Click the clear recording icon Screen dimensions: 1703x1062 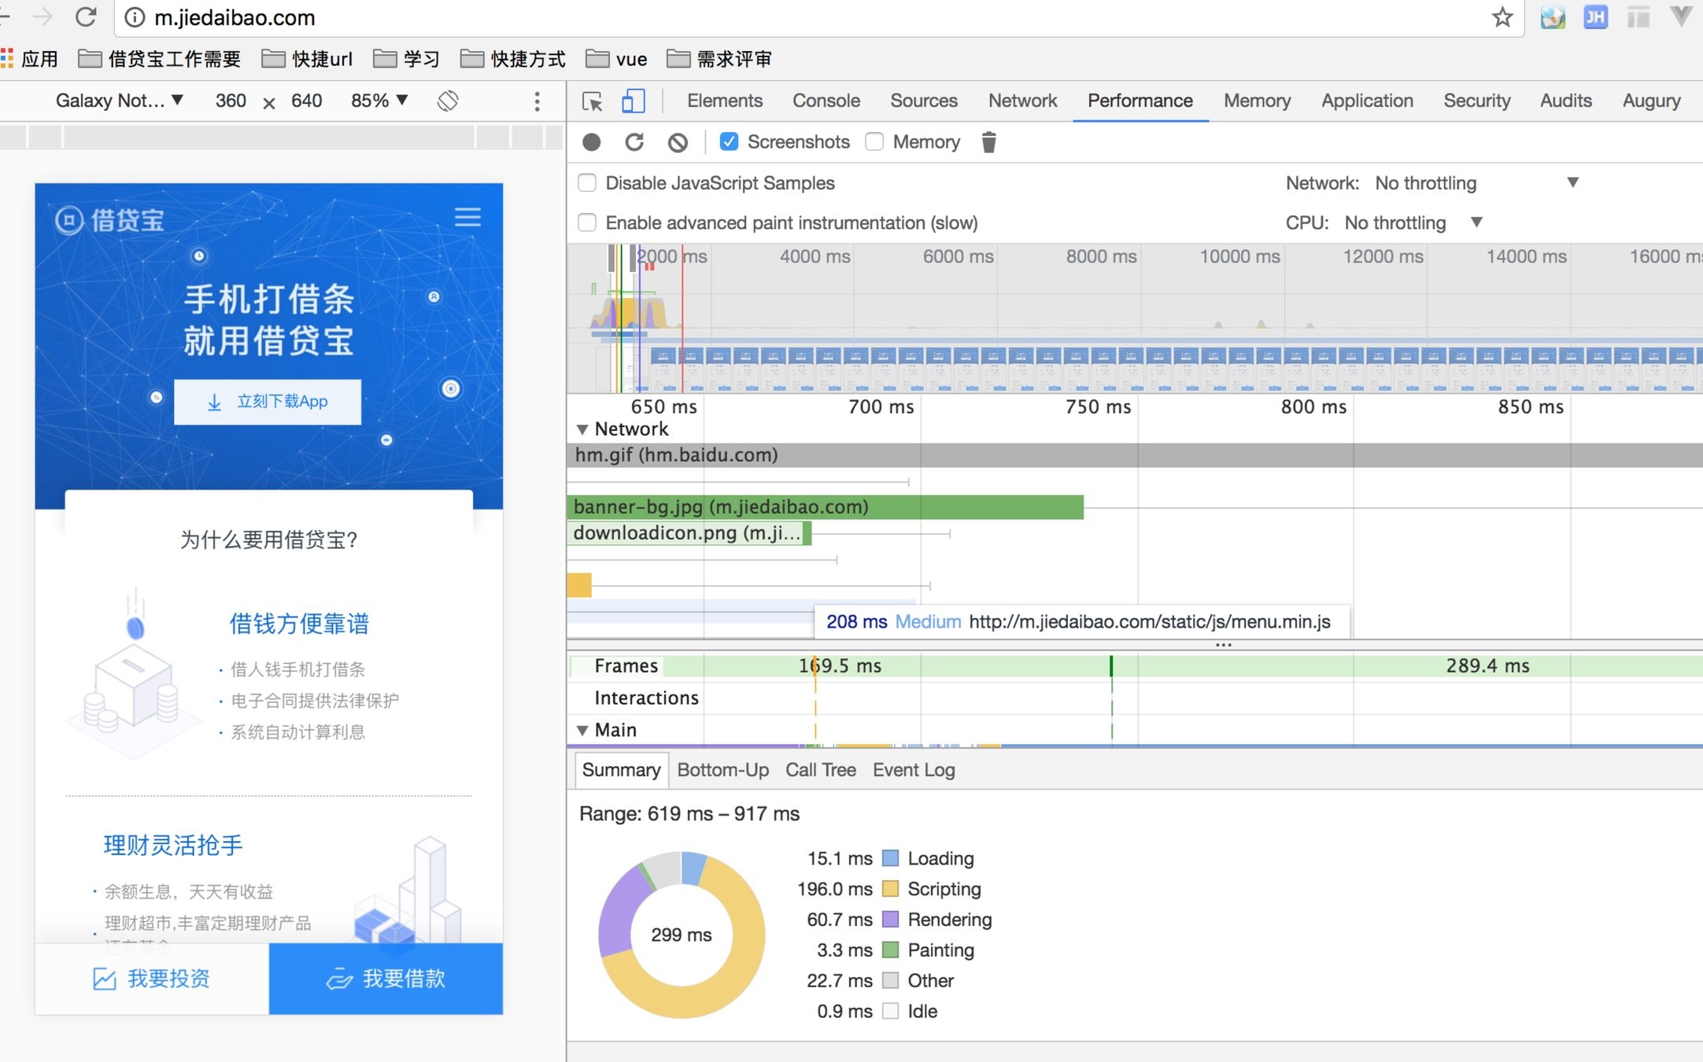pos(678,142)
